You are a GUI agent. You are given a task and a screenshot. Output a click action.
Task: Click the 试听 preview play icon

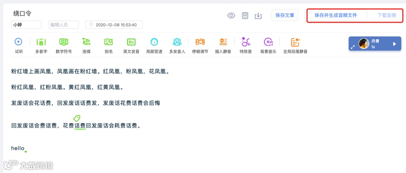tap(18, 42)
